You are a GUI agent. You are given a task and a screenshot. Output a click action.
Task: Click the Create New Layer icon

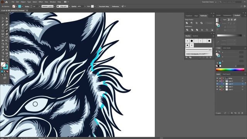click(239, 113)
